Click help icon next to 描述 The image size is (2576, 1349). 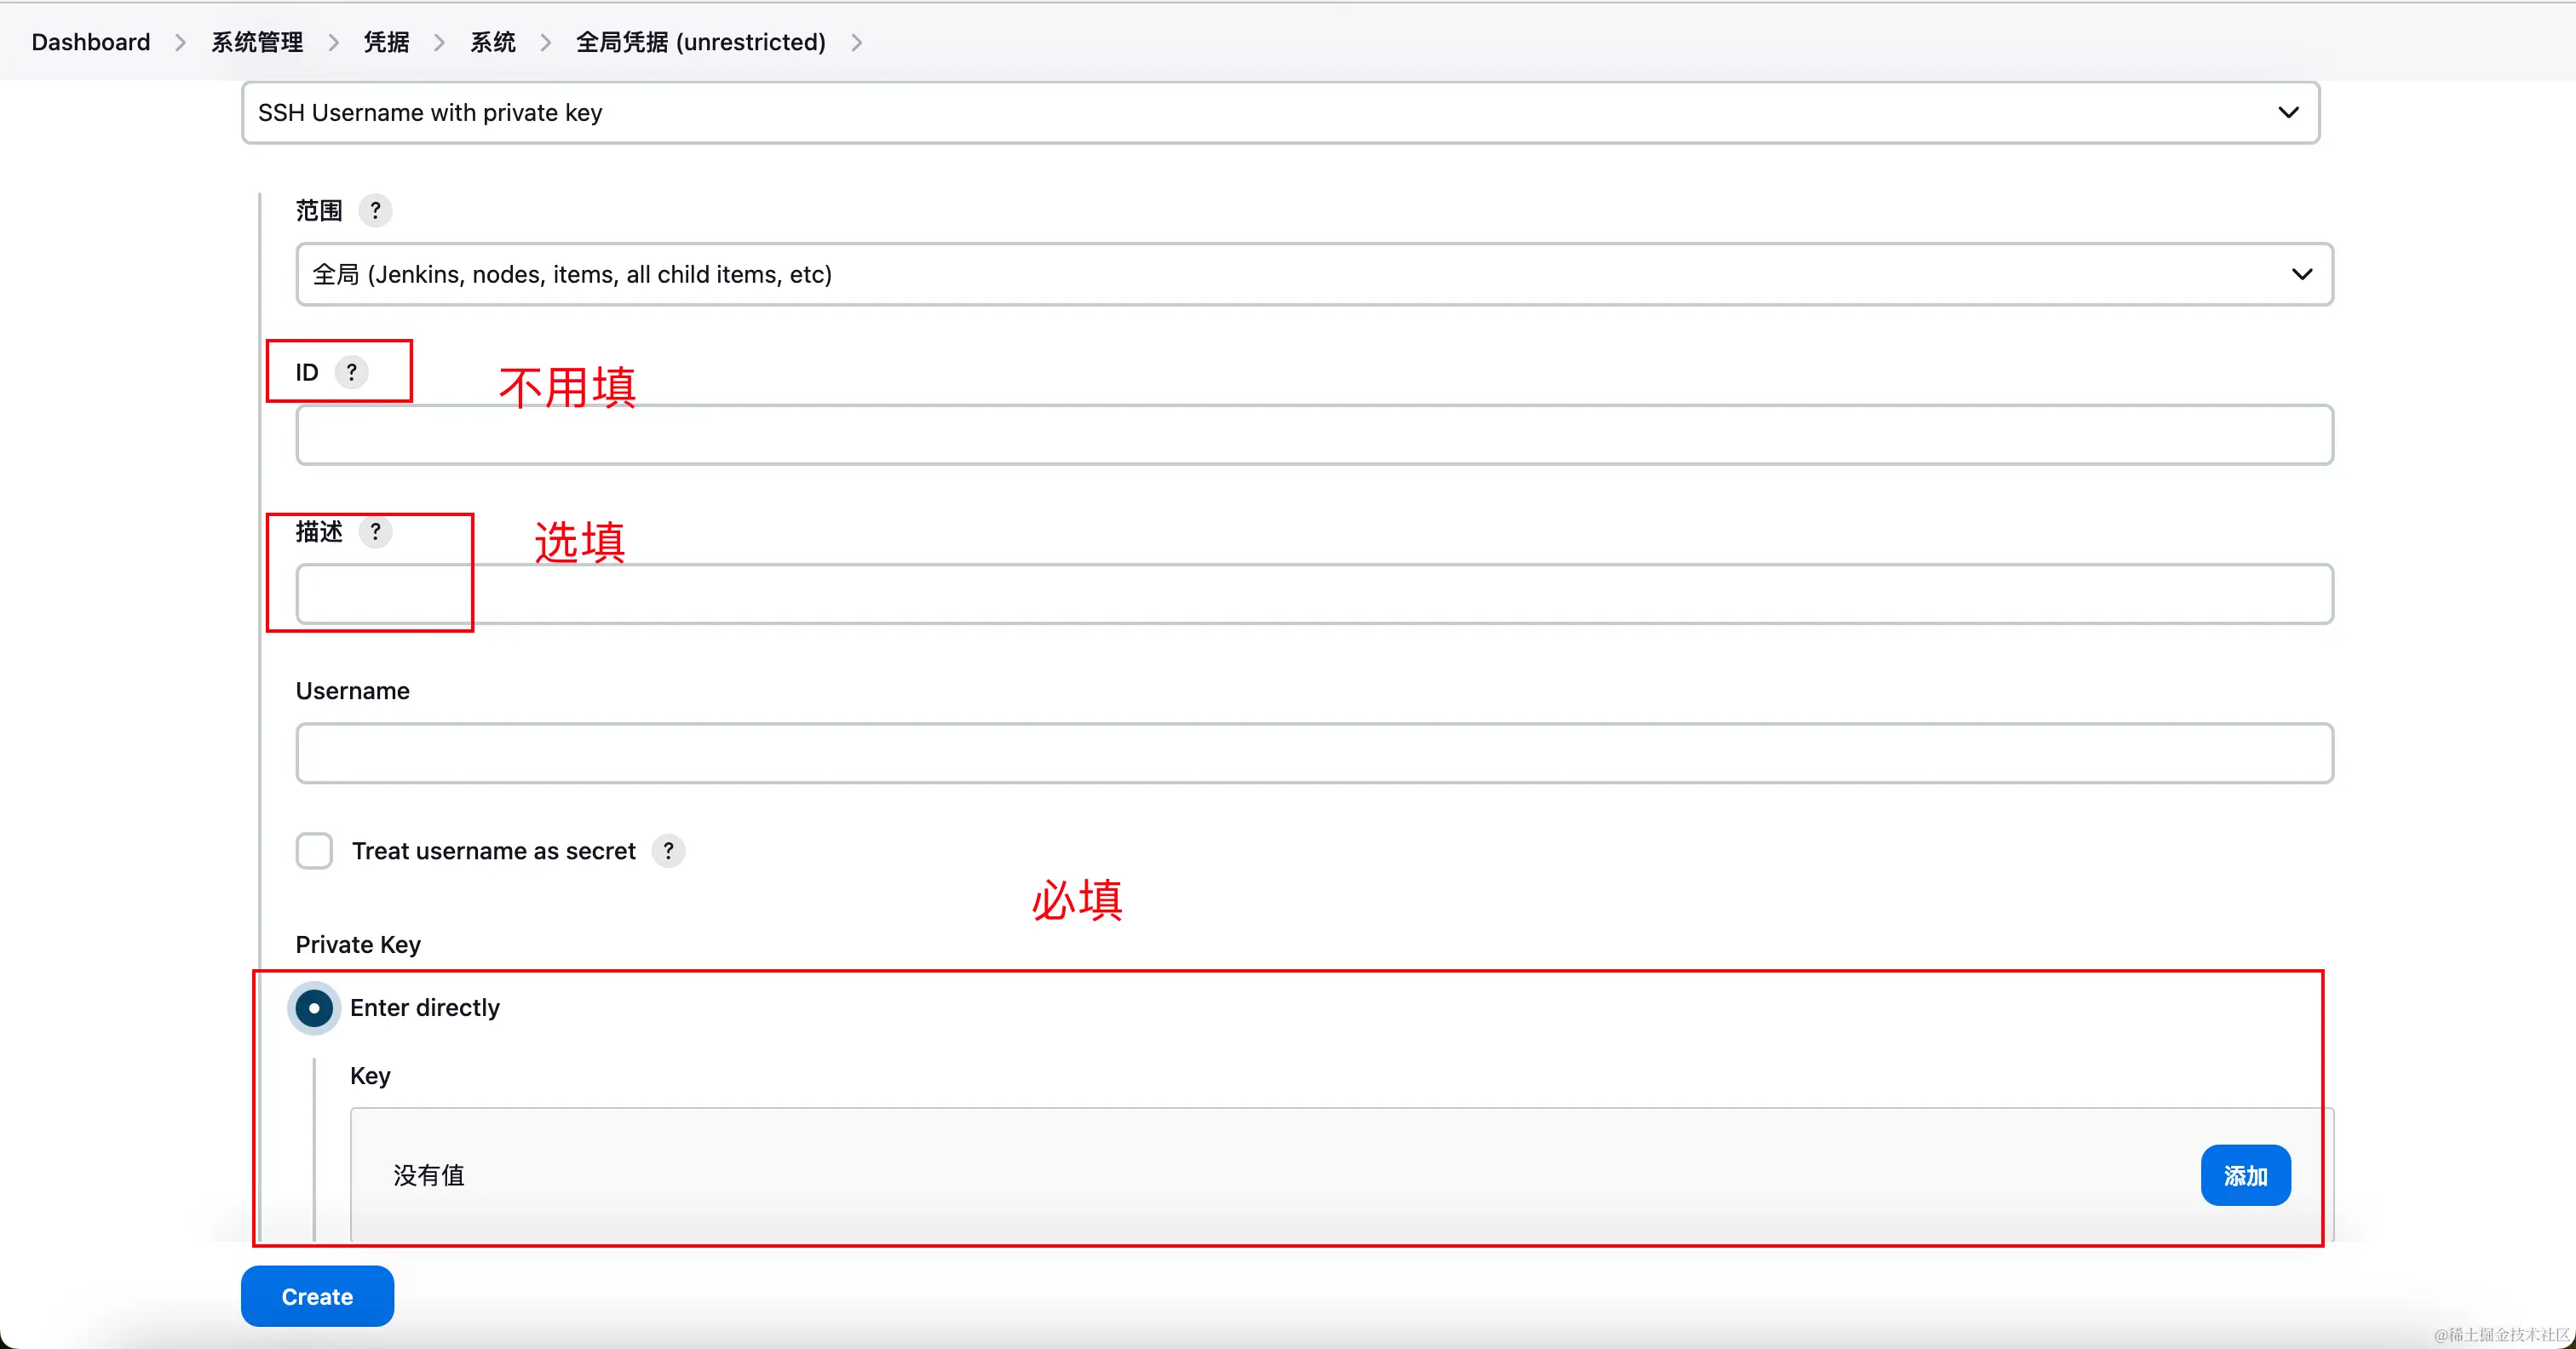pyautogui.click(x=375, y=532)
